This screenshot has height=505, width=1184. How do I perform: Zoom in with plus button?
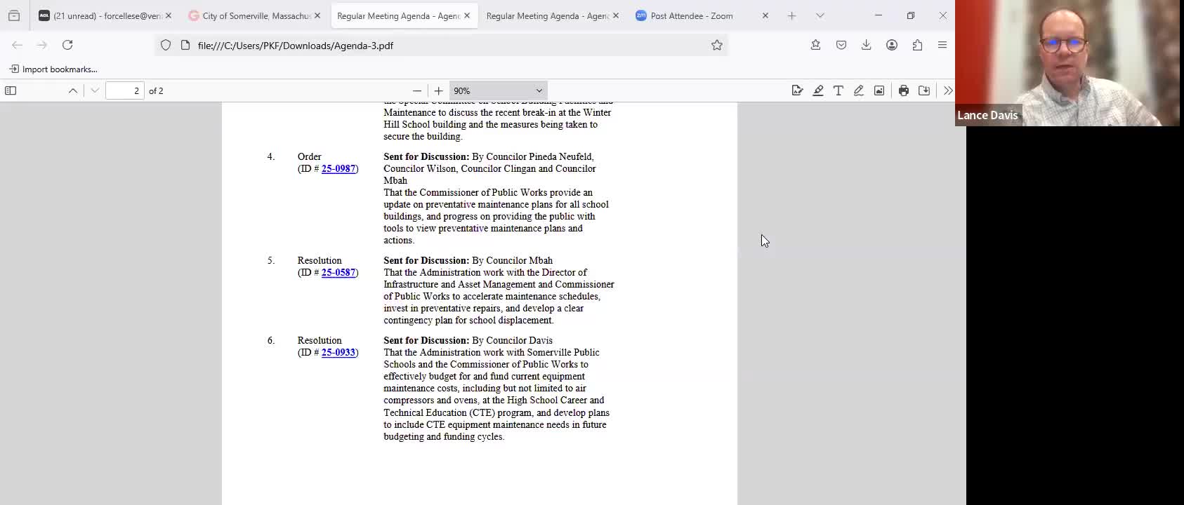439,90
